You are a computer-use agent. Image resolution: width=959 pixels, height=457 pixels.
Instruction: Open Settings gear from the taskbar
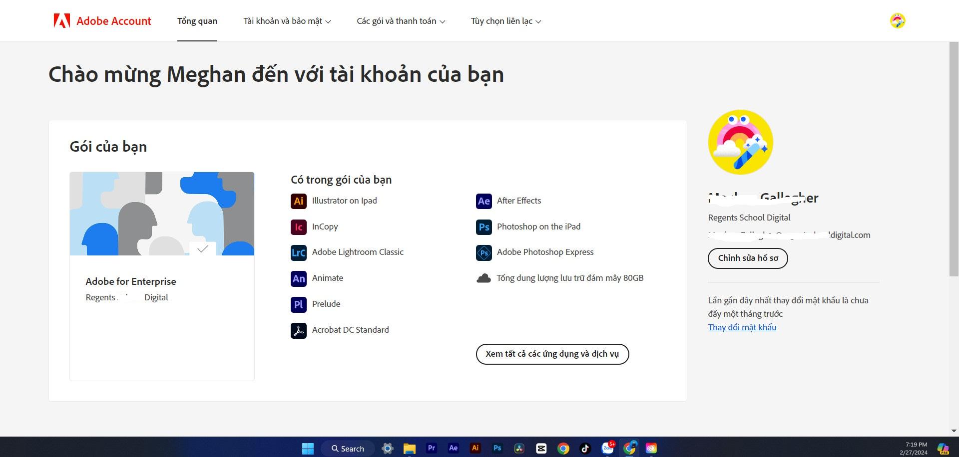(x=387, y=449)
